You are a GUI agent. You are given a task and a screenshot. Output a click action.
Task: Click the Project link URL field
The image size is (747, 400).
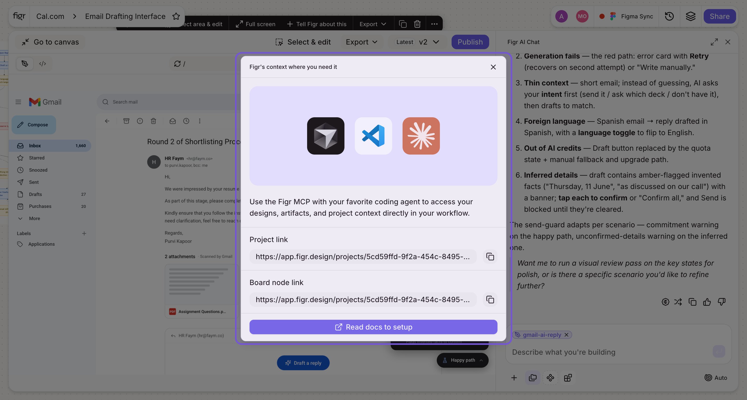point(363,256)
